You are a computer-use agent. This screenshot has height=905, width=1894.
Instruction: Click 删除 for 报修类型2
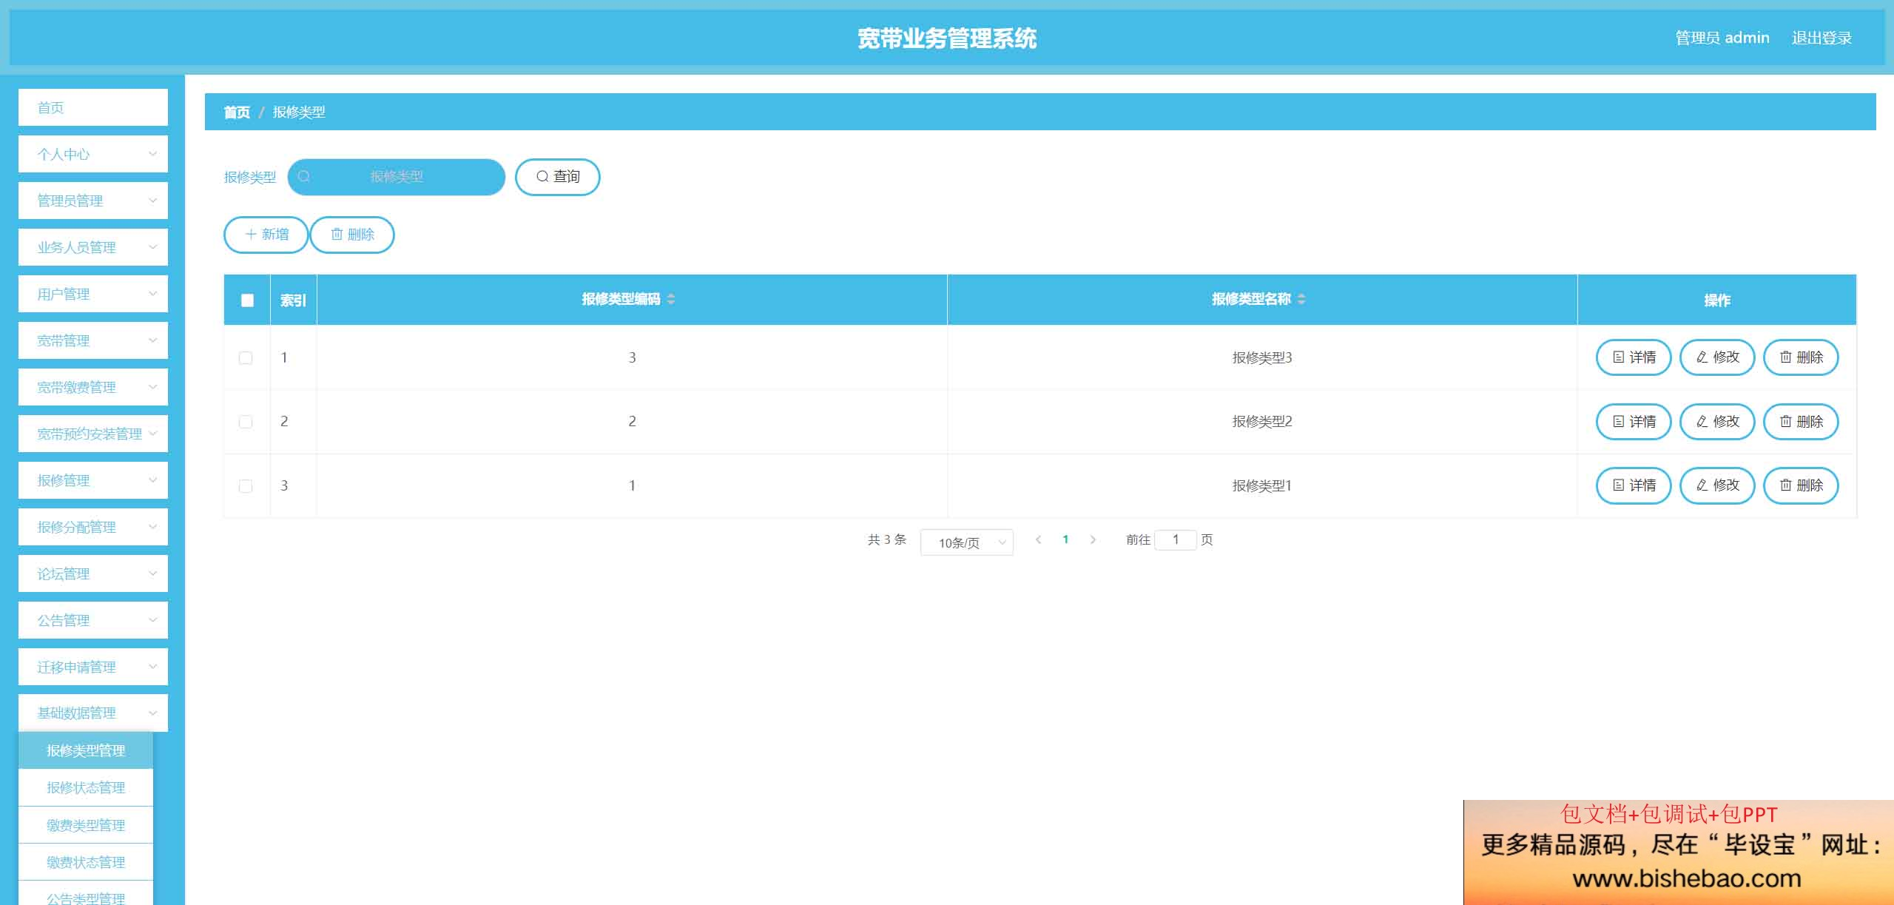[x=1801, y=422]
